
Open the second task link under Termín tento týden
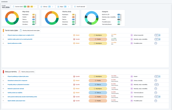(20, 39)
